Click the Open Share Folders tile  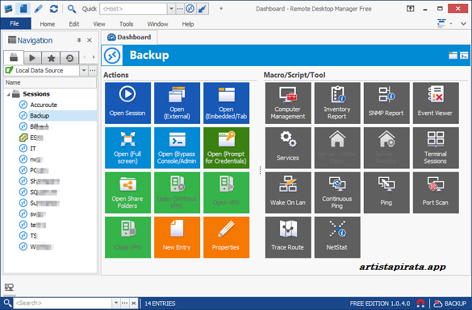point(128,192)
